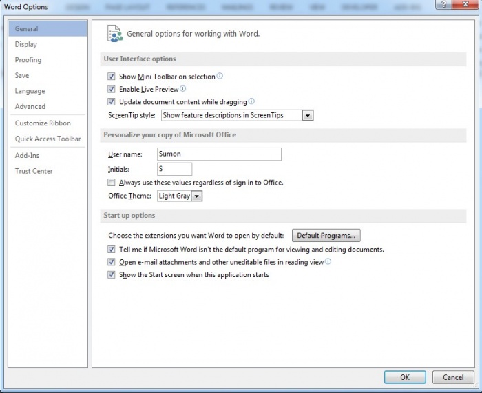Toggle Update document content while dragging
The height and width of the screenshot is (393, 482).
[x=112, y=102]
